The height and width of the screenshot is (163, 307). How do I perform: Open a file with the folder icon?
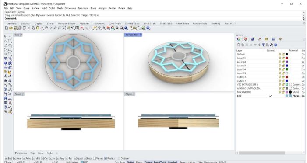pos(11,28)
